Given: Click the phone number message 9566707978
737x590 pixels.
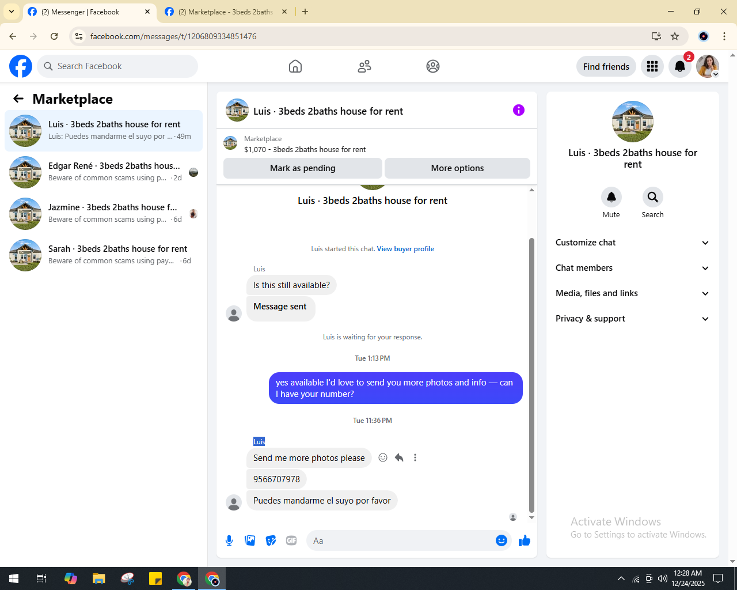Looking at the screenshot, I should click(276, 479).
